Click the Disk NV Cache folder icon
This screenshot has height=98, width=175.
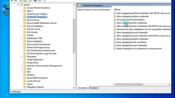click(x=24, y=29)
